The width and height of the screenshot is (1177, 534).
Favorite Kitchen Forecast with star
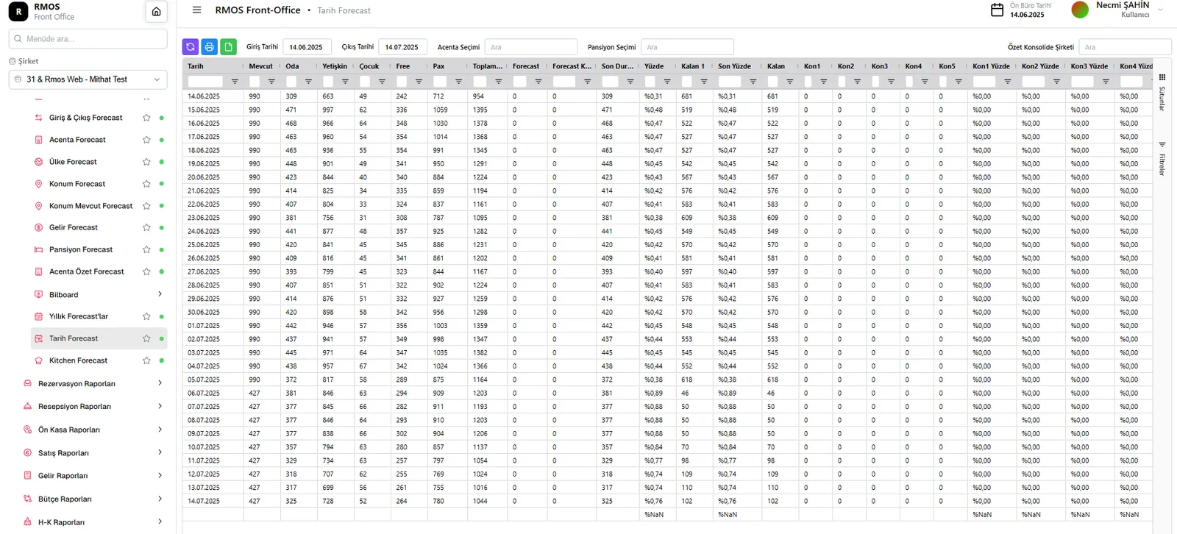pyautogui.click(x=146, y=360)
